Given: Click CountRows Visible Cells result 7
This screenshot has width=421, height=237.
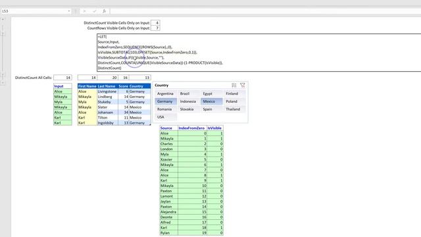Looking at the screenshot, I should pyautogui.click(x=155, y=28).
